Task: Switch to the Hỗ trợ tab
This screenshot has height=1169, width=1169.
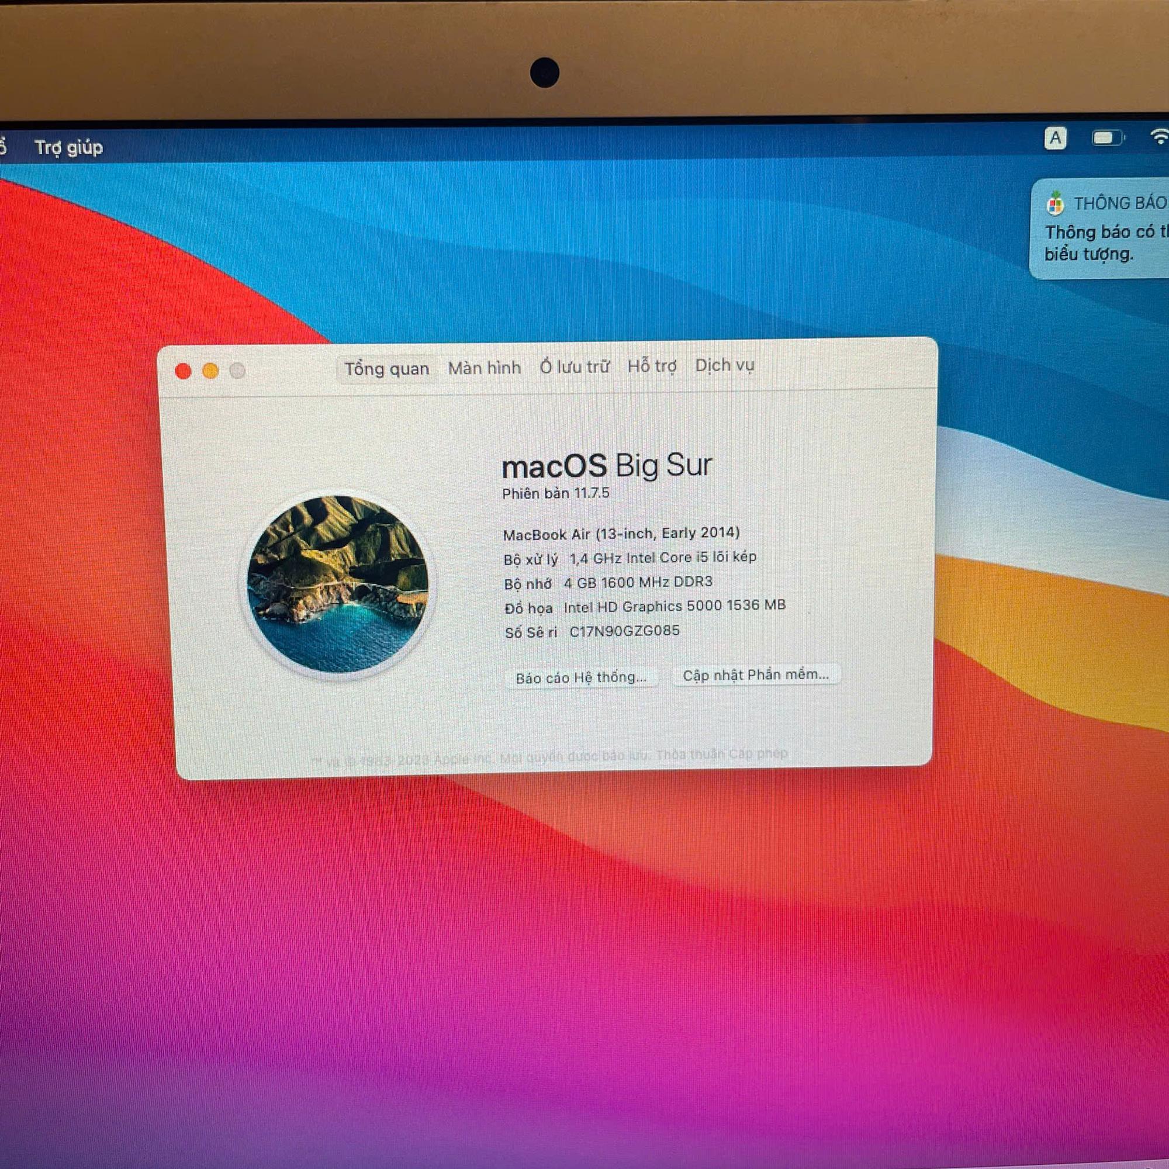Action: tap(652, 366)
